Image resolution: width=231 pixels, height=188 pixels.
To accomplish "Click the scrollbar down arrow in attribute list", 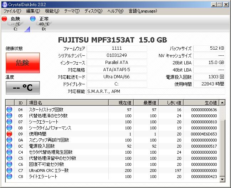I will [222, 179].
